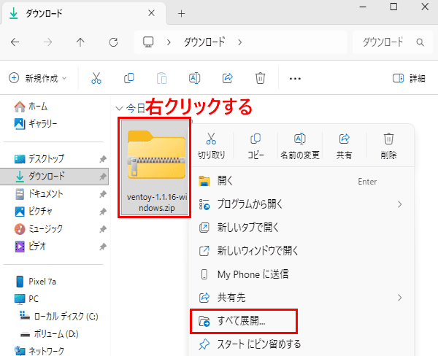Click 削除 in the context menu

pyautogui.click(x=388, y=146)
